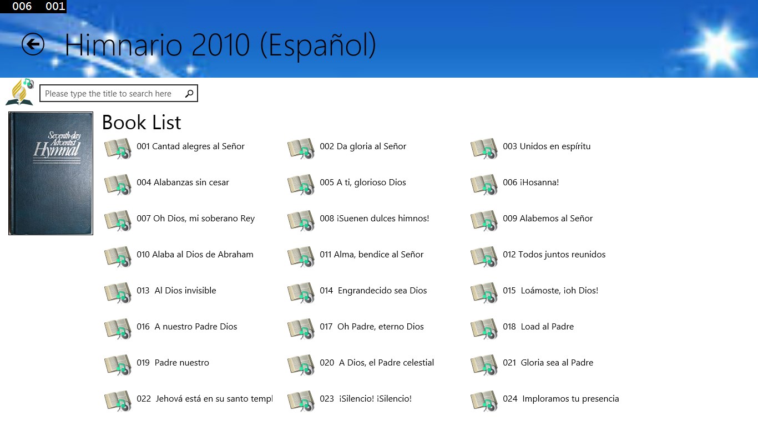Click the hymnal cover thumbnail

click(50, 173)
